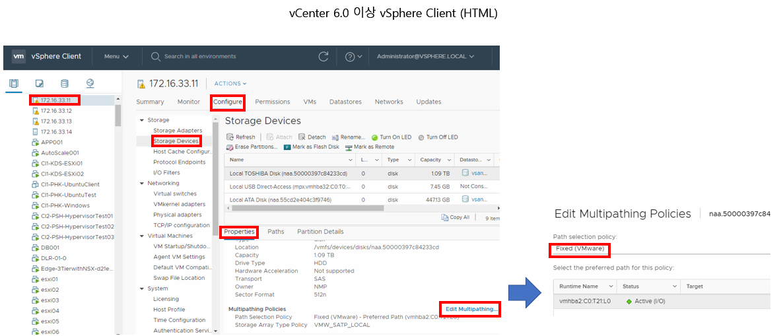This screenshot has width=783, height=336.
Task: Open the help question mark menu
Action: coord(354,56)
